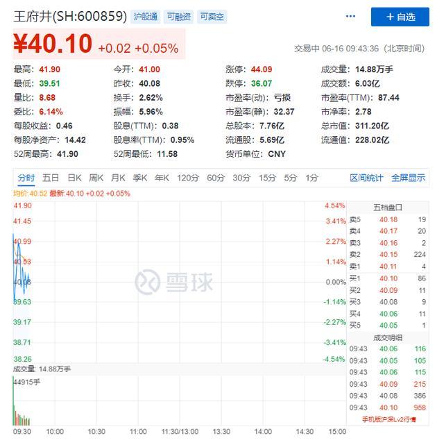The width and height of the screenshot is (444, 445).
Task: Click the trade row with volume 386
Action: pyautogui.click(x=388, y=396)
